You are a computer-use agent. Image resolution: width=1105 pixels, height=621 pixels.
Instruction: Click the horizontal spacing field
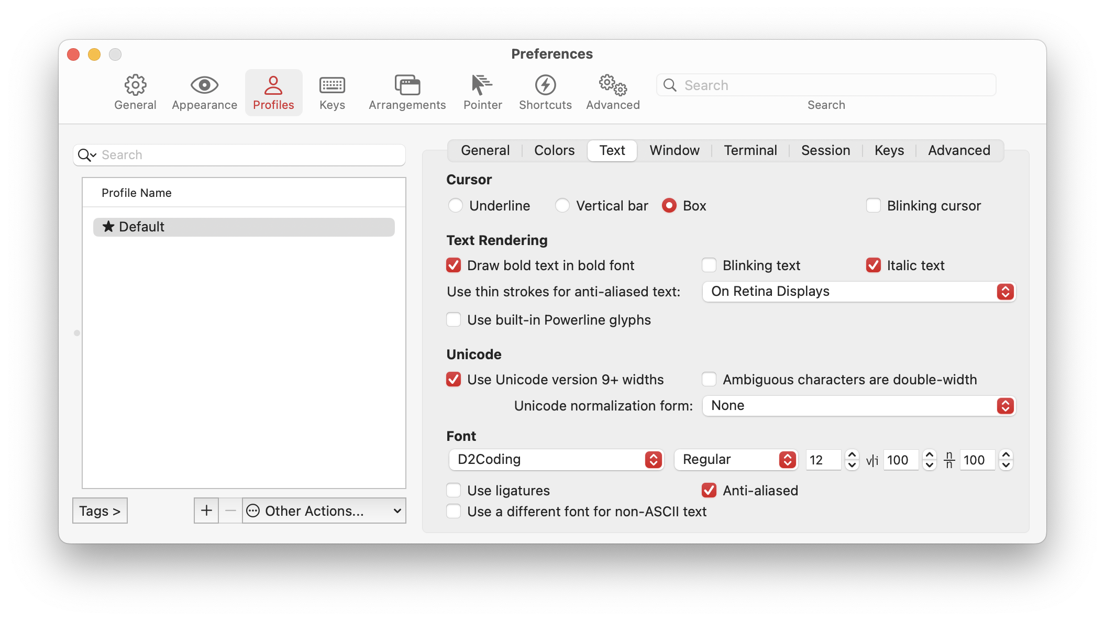(x=901, y=460)
